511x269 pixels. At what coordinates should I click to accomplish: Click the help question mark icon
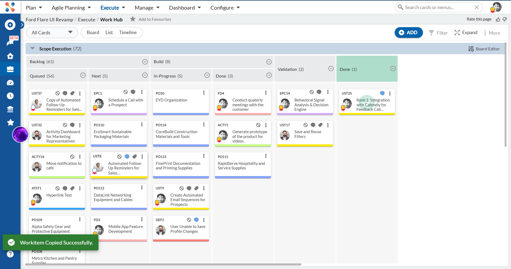point(10,254)
